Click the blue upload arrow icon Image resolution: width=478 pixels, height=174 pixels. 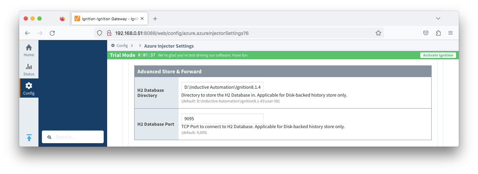(x=29, y=138)
